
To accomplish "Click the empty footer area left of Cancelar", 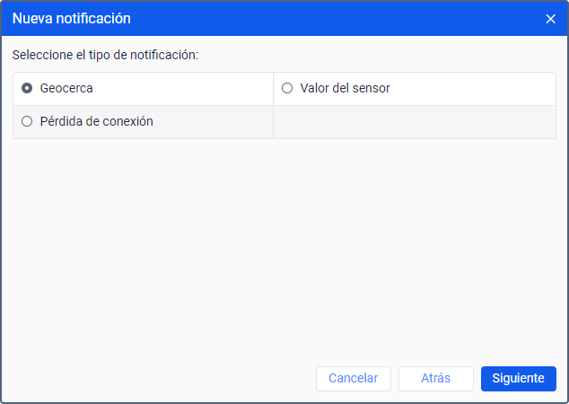I will click(x=162, y=379).
